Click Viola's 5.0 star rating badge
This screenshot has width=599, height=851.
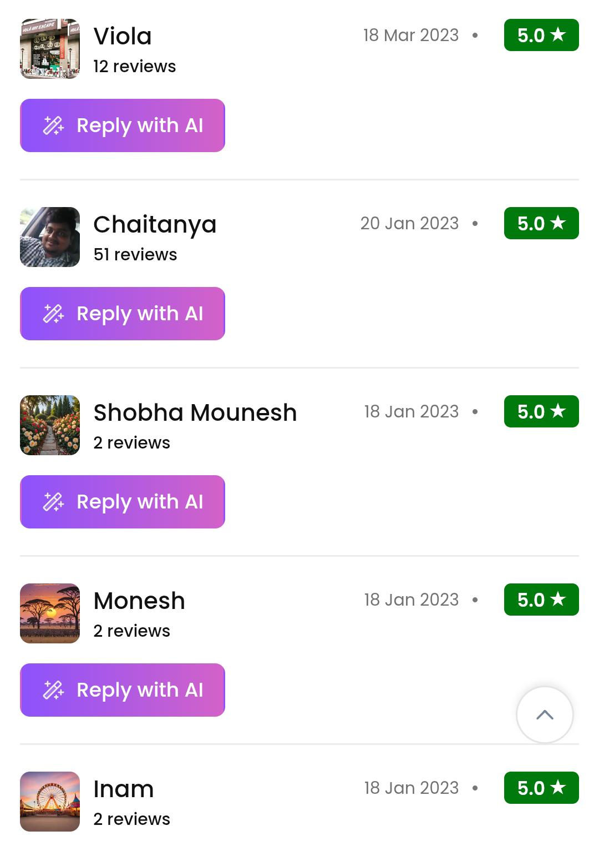coord(541,35)
